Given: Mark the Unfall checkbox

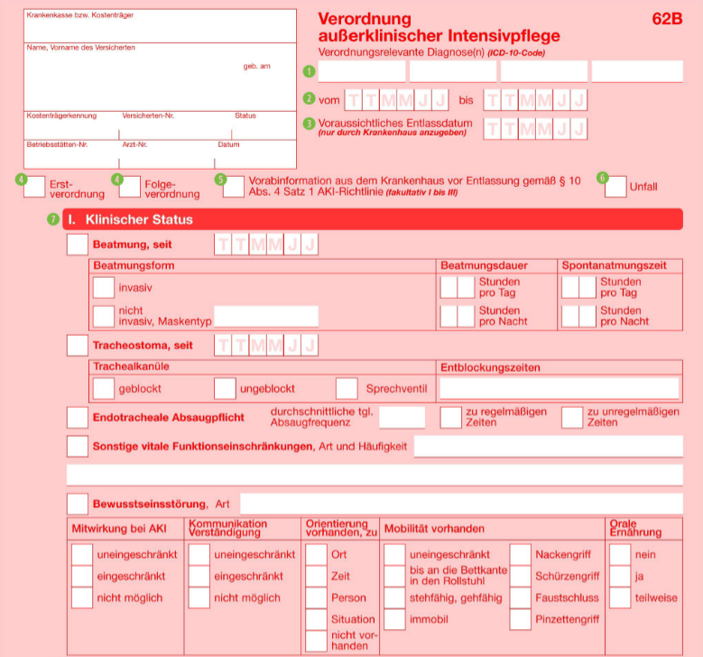Looking at the screenshot, I should pyautogui.click(x=615, y=187).
